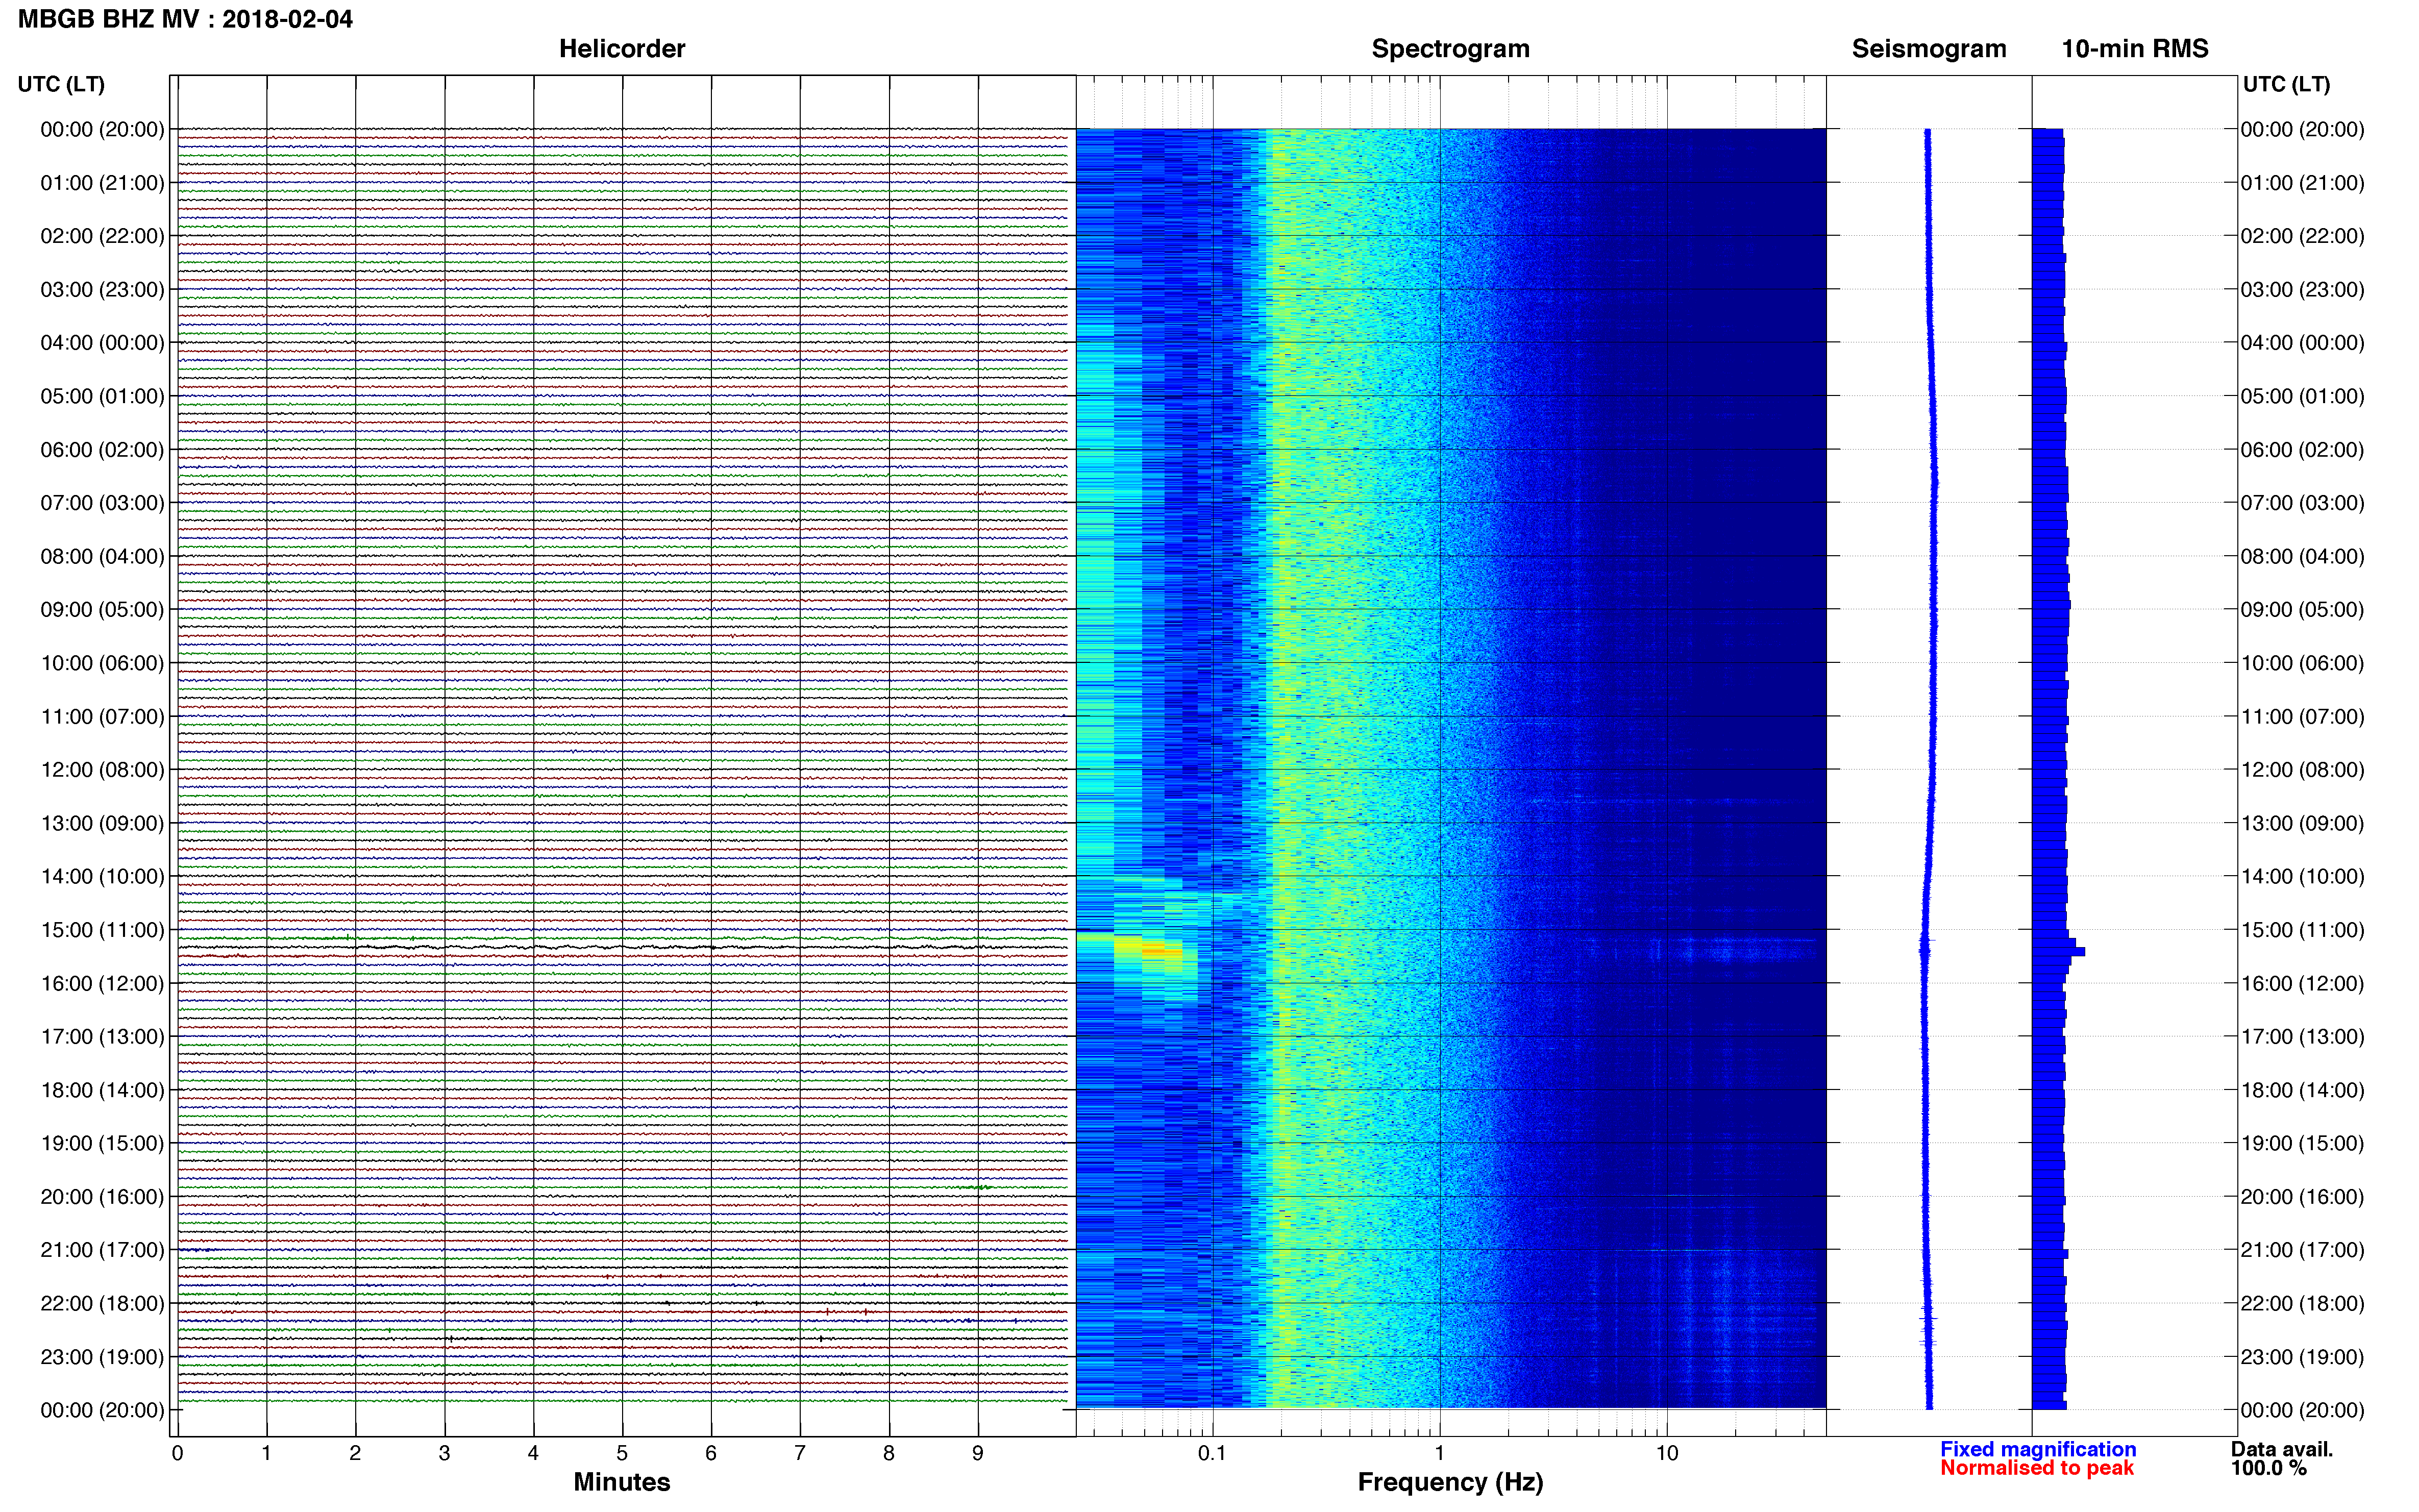Click the left '06:00 (02:00)' time label
This screenshot has height=1512, width=2419.
(x=102, y=449)
